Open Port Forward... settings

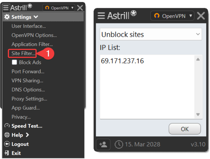click(28, 72)
